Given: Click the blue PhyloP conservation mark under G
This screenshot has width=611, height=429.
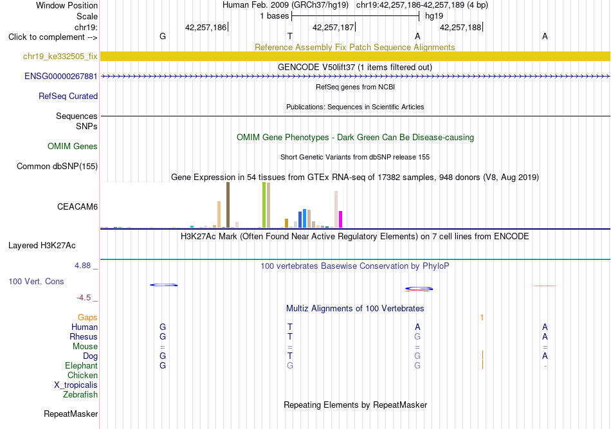Looking at the screenshot, I should point(163,285).
